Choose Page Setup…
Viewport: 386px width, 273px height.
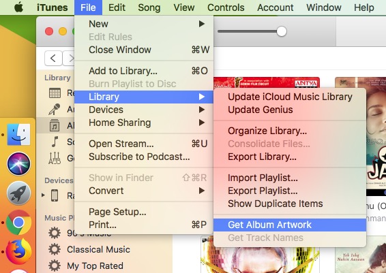tap(144, 212)
